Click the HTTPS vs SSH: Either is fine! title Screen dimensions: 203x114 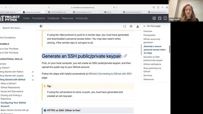63,111
